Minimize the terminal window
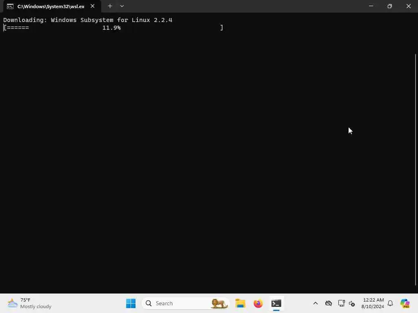The width and height of the screenshot is (418, 313). point(371,6)
